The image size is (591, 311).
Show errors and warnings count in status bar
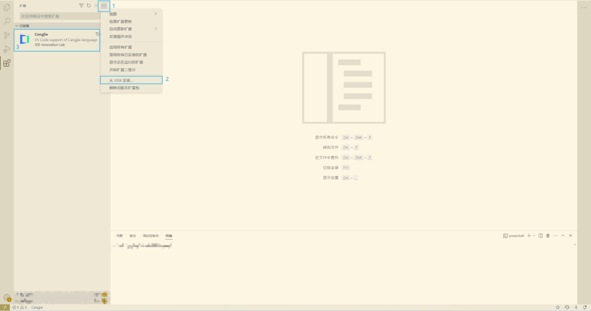point(20,307)
